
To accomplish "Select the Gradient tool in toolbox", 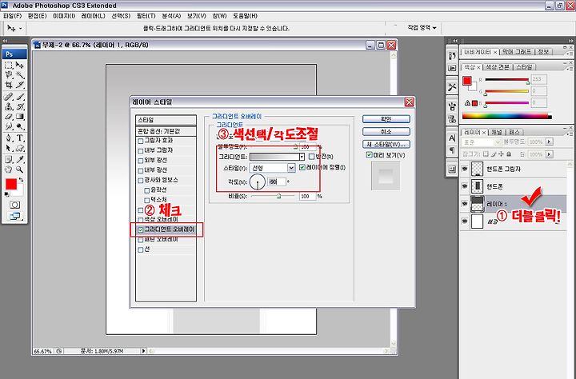I will (20, 117).
